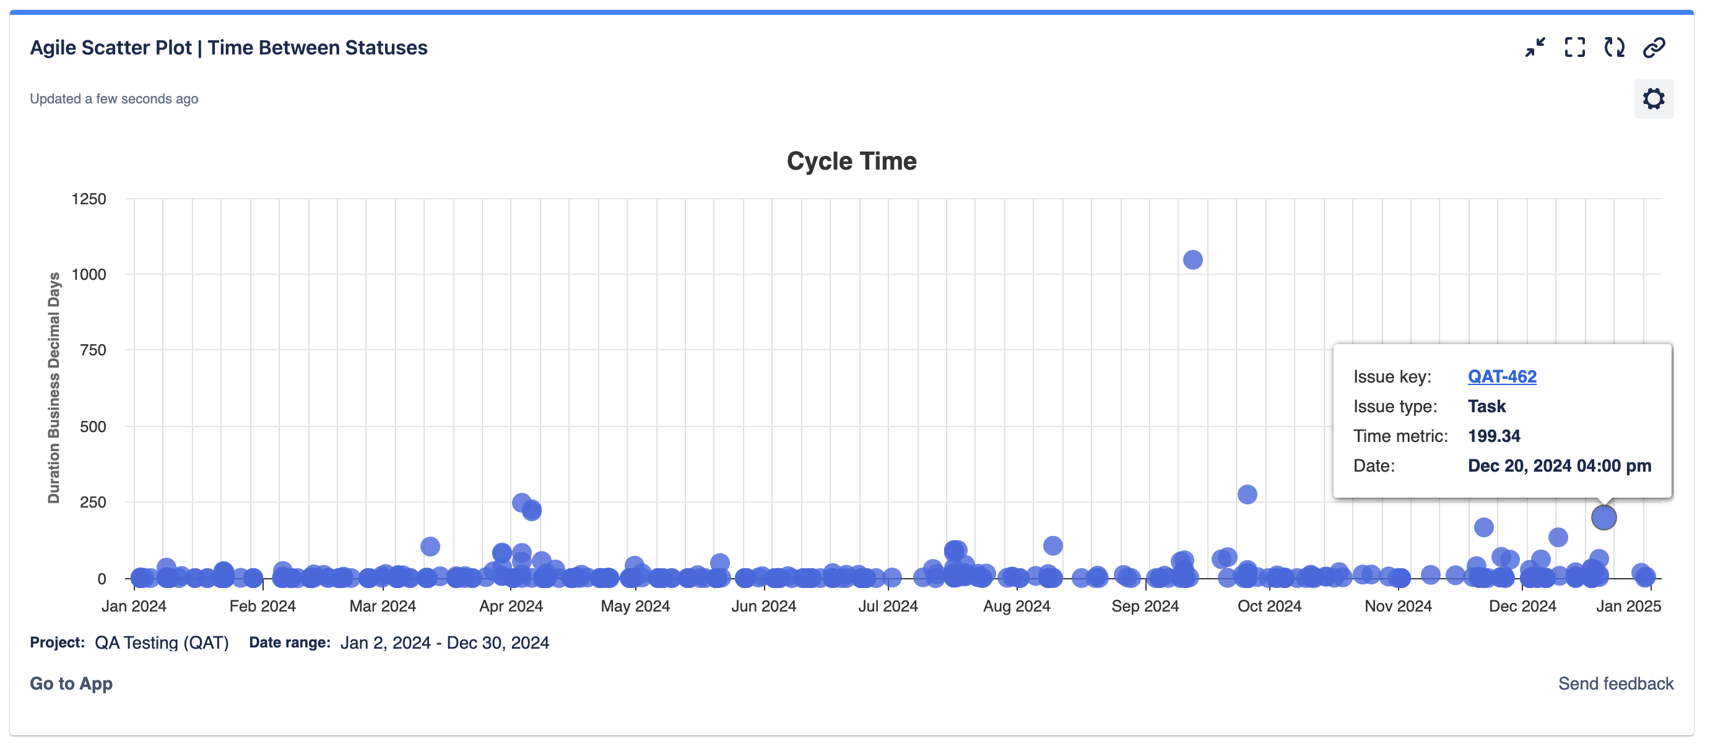Click the December point near 130
The image size is (1710, 744).
click(1558, 537)
